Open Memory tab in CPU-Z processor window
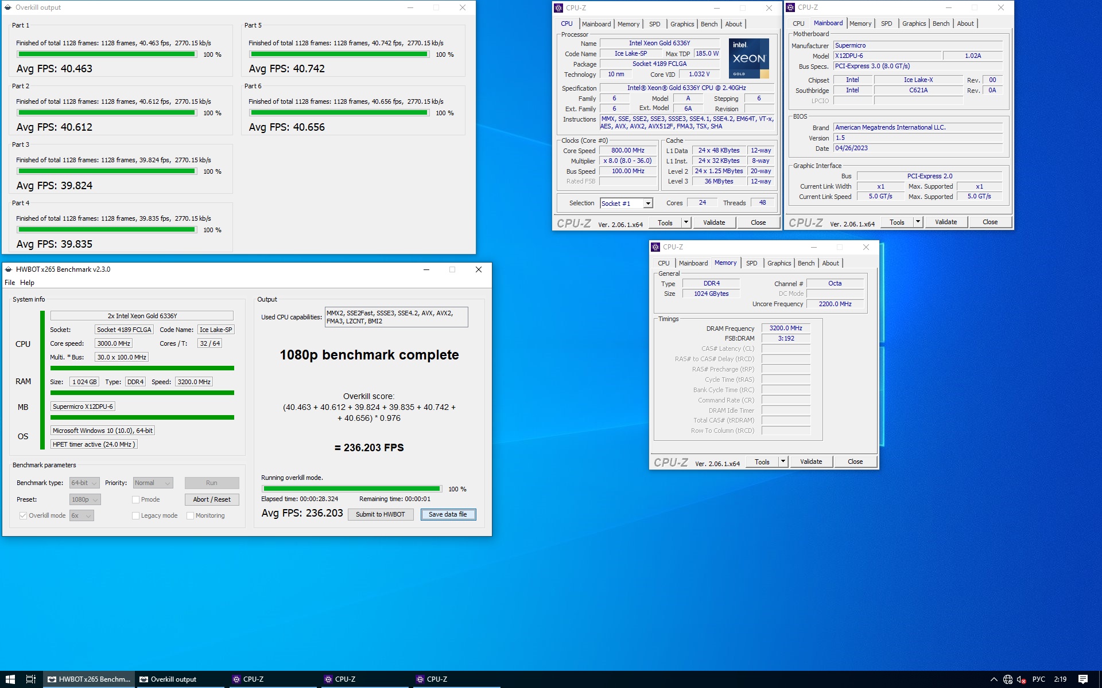1102x688 pixels. [x=628, y=24]
